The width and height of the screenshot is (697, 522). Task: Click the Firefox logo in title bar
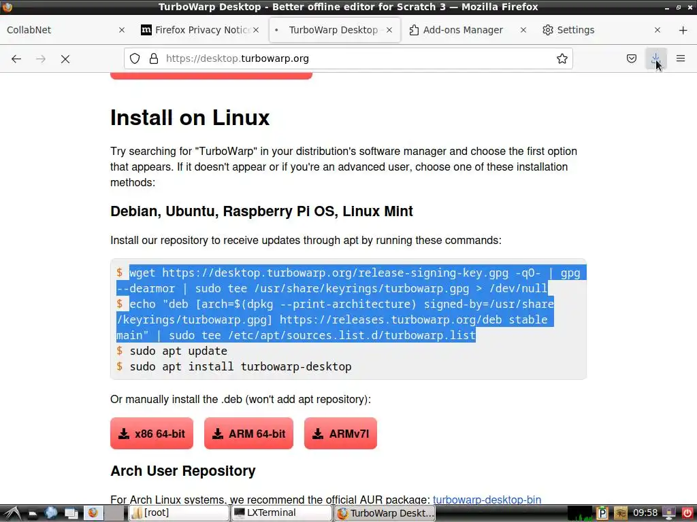pyautogui.click(x=7, y=7)
